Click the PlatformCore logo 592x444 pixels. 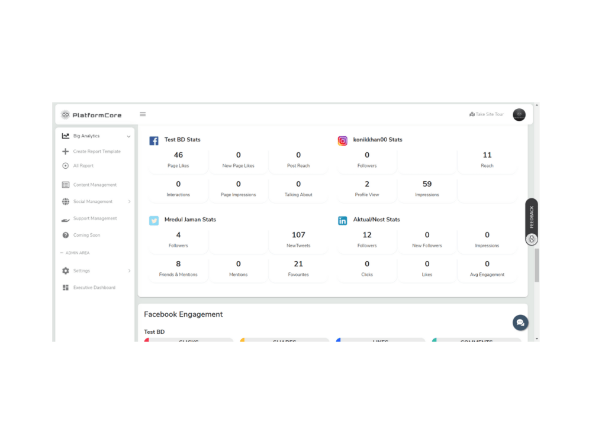[91, 115]
